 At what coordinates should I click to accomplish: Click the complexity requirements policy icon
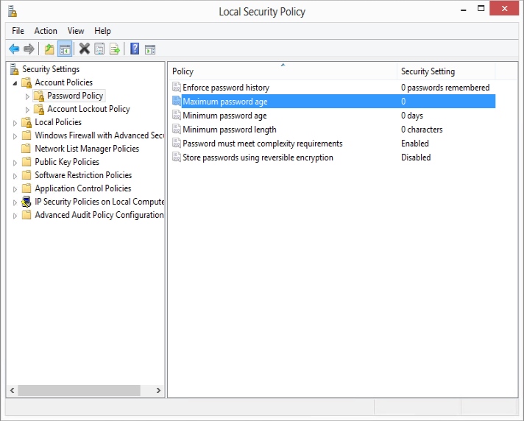(x=177, y=144)
